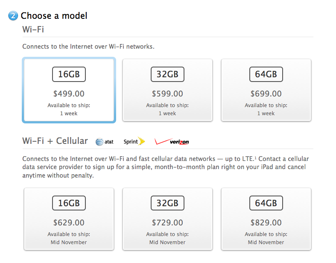This screenshot has width=336, height=263.
Task: Click the 32GB badge under Wi-Fi + Cellular
Action: pos(167,203)
